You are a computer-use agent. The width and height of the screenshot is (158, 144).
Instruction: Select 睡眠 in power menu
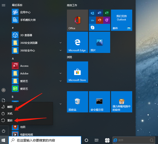[26, 107]
